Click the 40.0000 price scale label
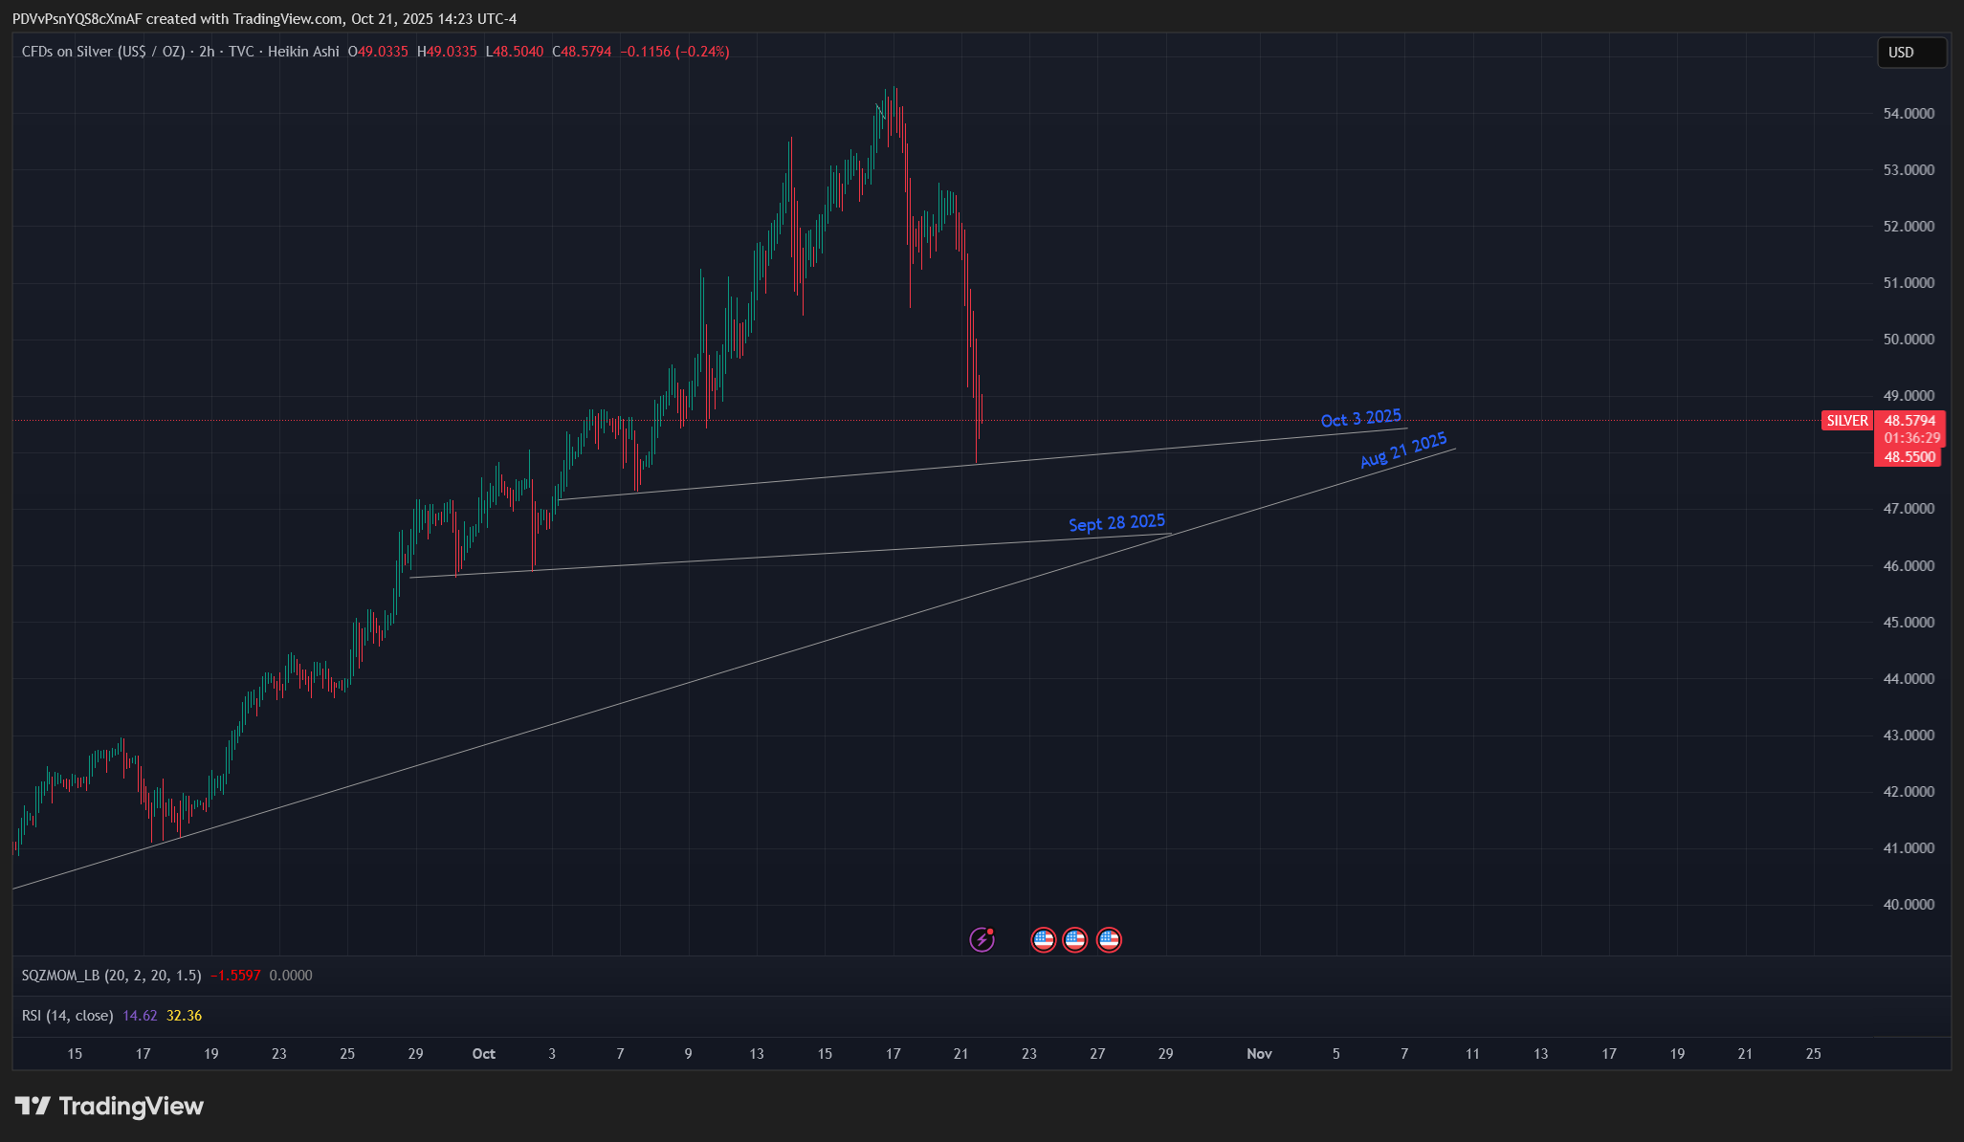This screenshot has height=1142, width=1964. [x=1908, y=905]
